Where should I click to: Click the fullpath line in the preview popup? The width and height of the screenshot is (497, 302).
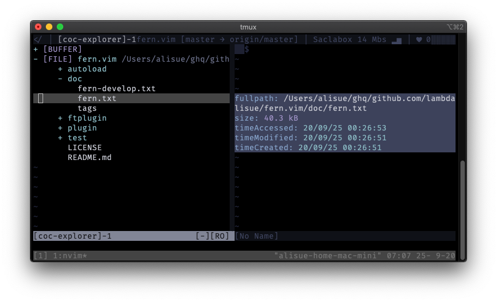[x=345, y=103]
